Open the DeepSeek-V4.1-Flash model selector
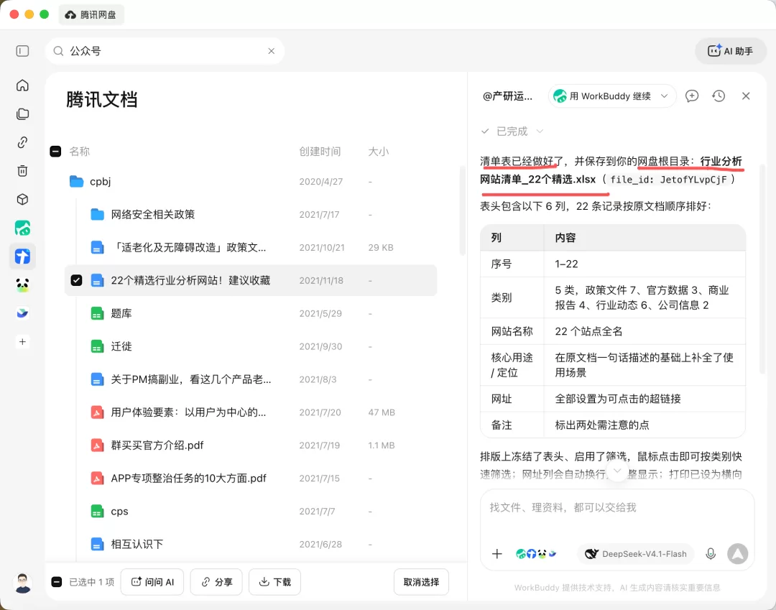Image resolution: width=776 pixels, height=610 pixels. click(635, 554)
